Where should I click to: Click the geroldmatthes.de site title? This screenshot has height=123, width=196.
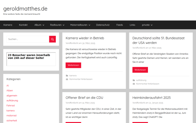[25, 9]
